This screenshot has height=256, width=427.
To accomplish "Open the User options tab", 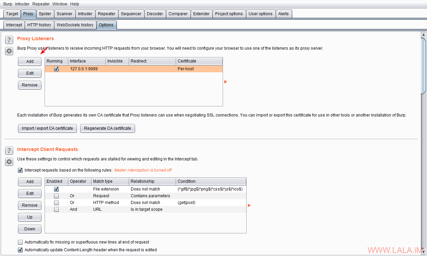I will point(260,14).
